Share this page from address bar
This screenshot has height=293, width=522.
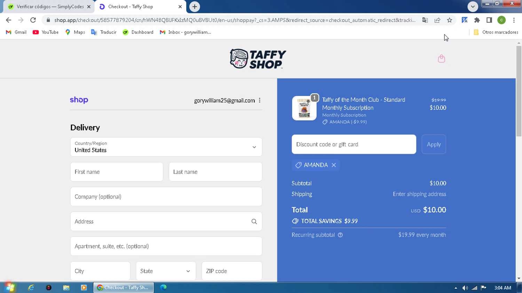(437, 20)
